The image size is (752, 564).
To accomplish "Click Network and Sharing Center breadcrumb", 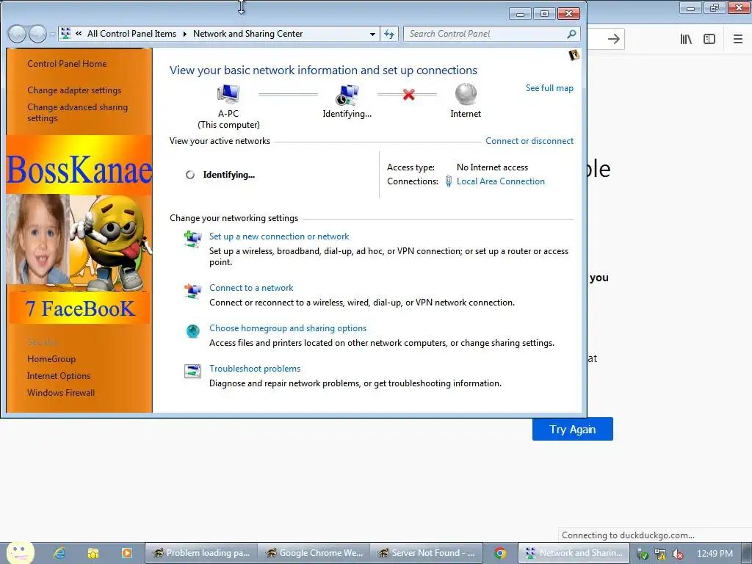I will (x=248, y=34).
